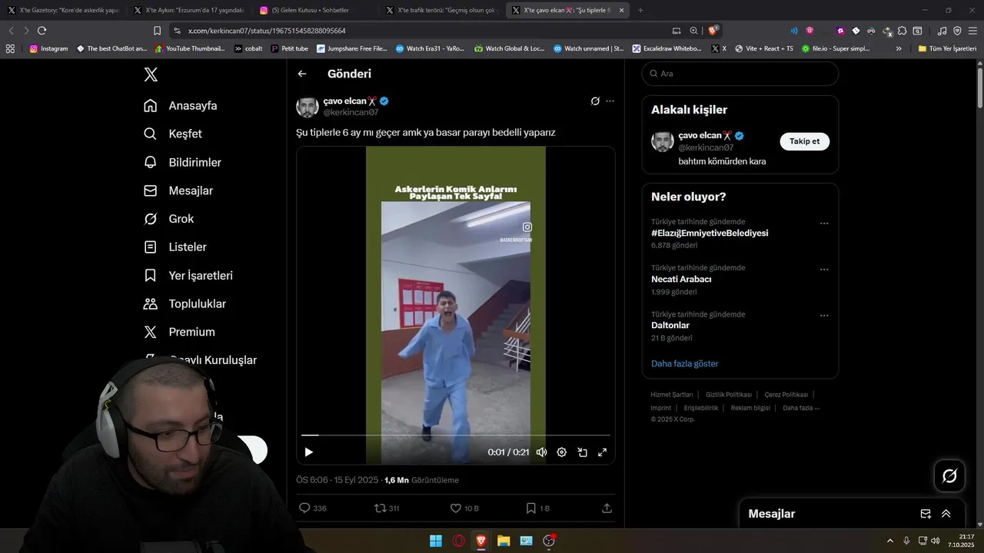Open #ElazığEmniyetiveBelediyesi trending topic
The image size is (984, 553).
(x=710, y=233)
